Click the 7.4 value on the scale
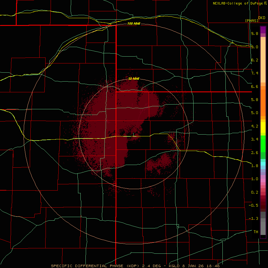This screenshot has height=268, width=268. point(255,73)
